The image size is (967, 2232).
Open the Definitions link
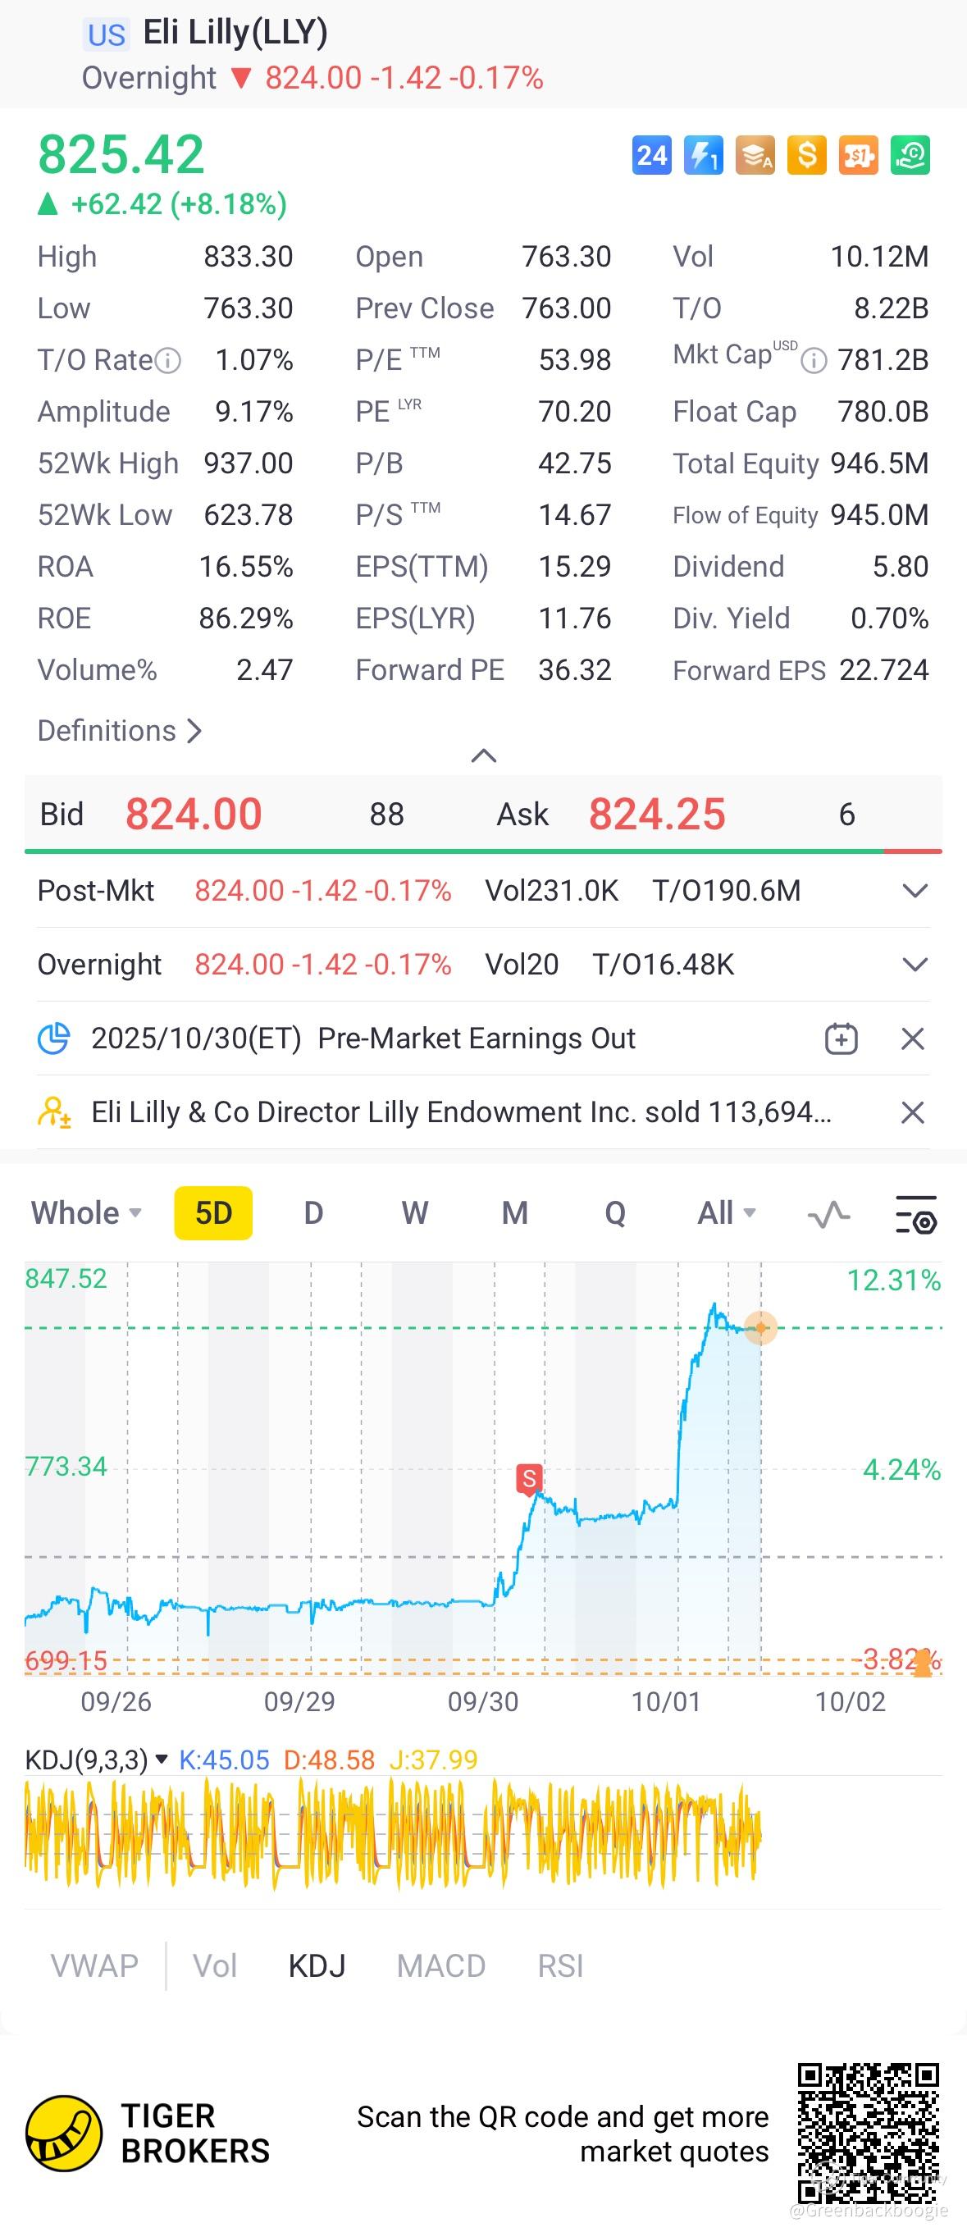pos(120,730)
